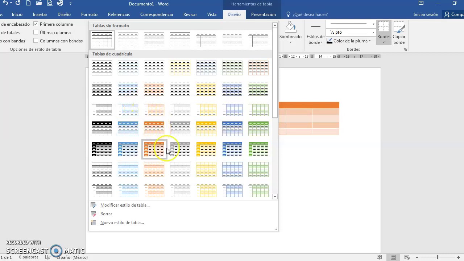Open Customize Quick Access Toolbar dropdown
The image size is (464, 261).
pos(70,4)
